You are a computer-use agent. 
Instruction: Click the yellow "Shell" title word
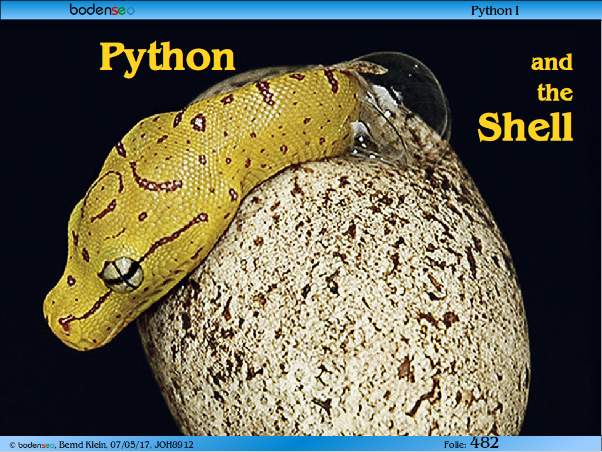[x=525, y=127]
